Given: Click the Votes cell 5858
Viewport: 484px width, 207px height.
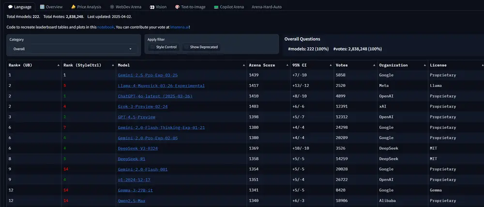Looking at the screenshot, I should point(356,75).
